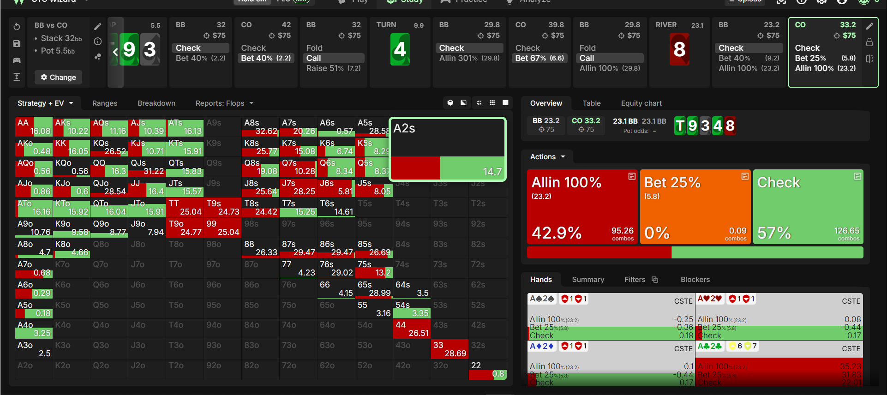Select Bet 40% (2.2) in CO 42 node
This screenshot has width=887, height=395.
click(x=266, y=58)
